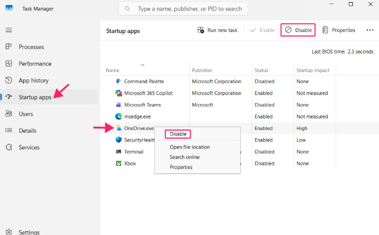Open the hamburger navigation menu
Viewport: 379px width, 235px height.
coord(9,30)
